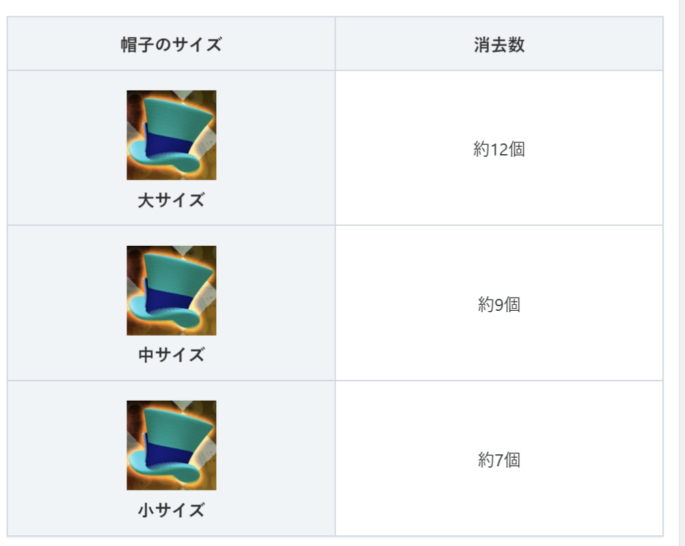Click the 中サイズ label
The image size is (685, 546).
[x=171, y=355]
